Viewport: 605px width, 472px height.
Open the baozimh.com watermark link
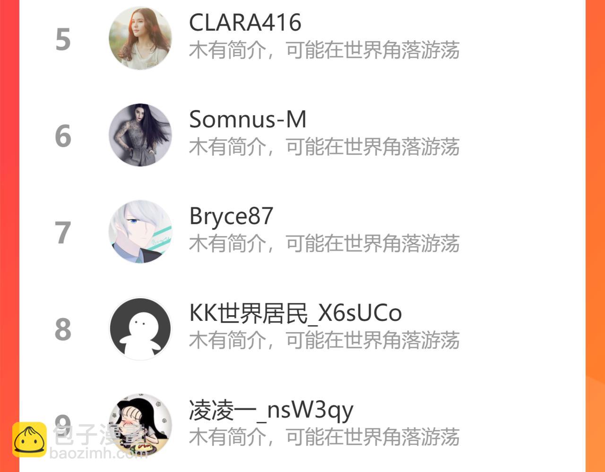(x=98, y=454)
